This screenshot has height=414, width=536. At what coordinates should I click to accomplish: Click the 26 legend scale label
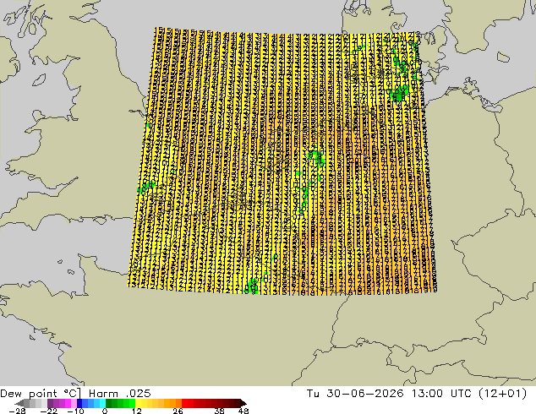(178, 411)
